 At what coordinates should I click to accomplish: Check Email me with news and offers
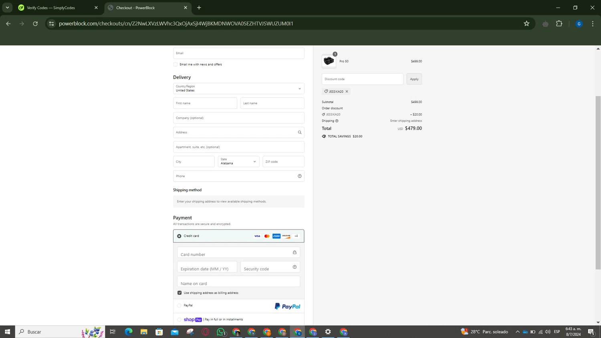175,64
